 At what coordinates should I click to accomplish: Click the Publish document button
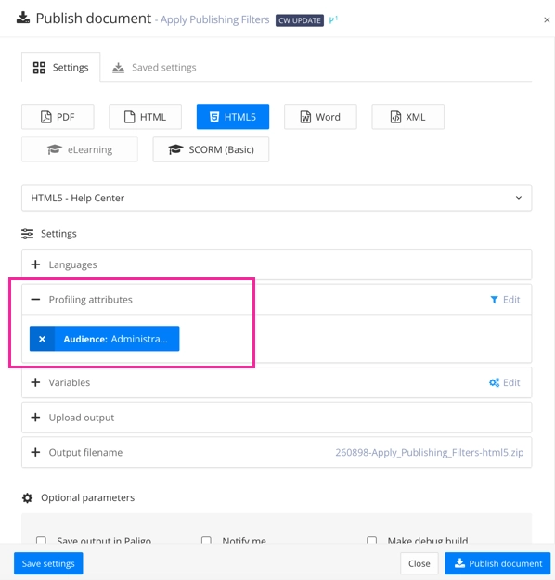click(x=497, y=563)
